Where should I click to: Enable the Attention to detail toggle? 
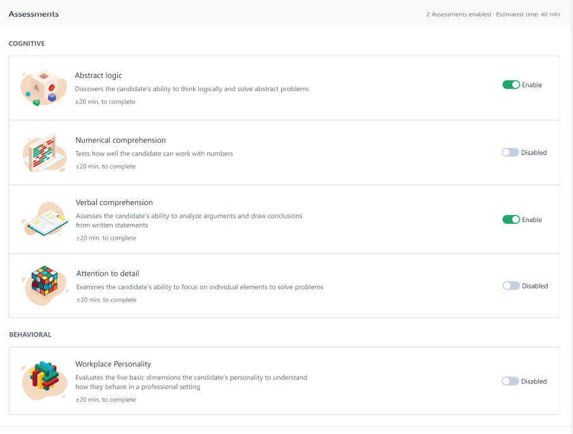[x=511, y=286]
